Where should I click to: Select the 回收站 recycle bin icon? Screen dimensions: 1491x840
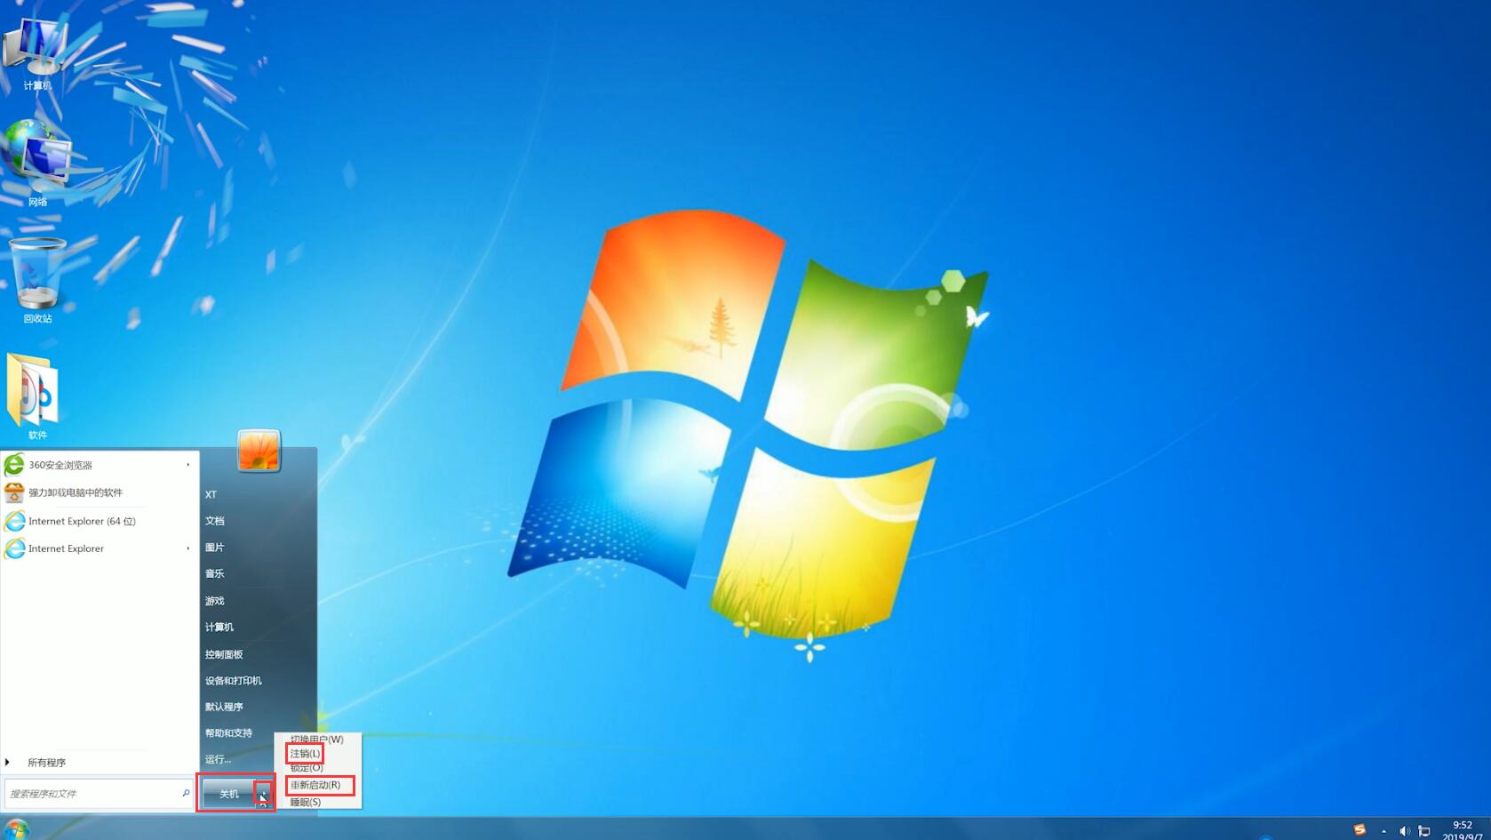click(37, 280)
